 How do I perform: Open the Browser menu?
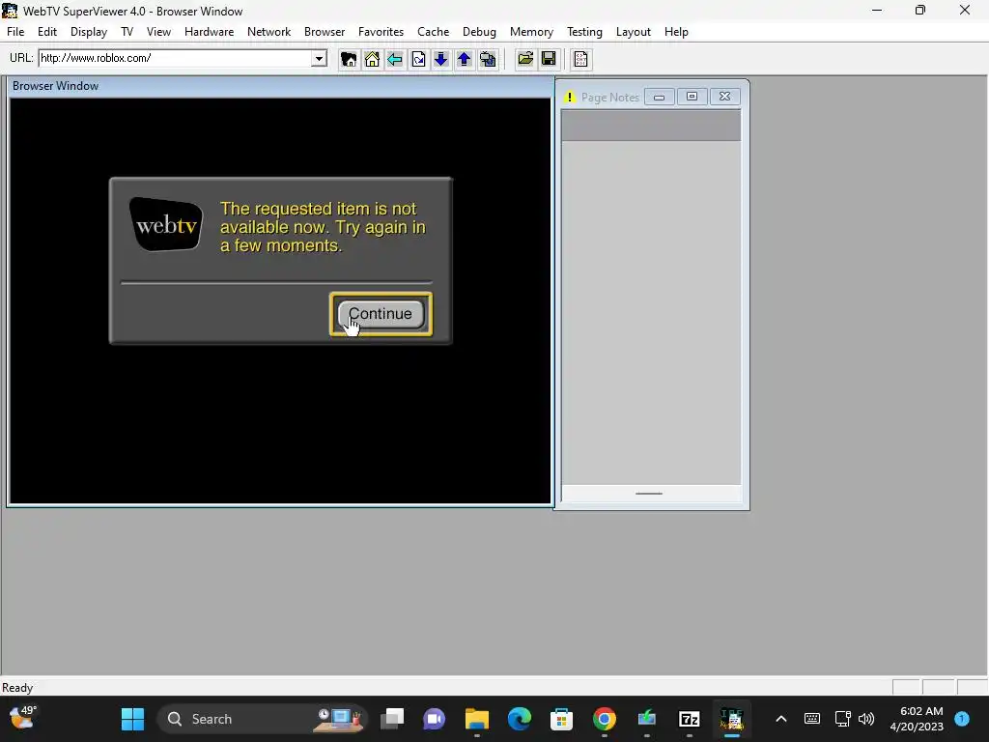click(325, 32)
